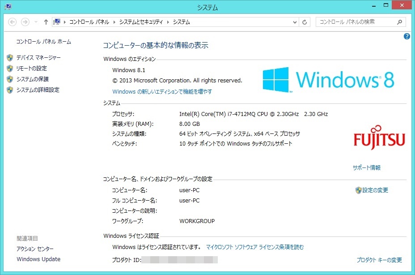Focus the コントロール パネルの検索 search box
This screenshot has width=415, height=275.
coord(356,22)
